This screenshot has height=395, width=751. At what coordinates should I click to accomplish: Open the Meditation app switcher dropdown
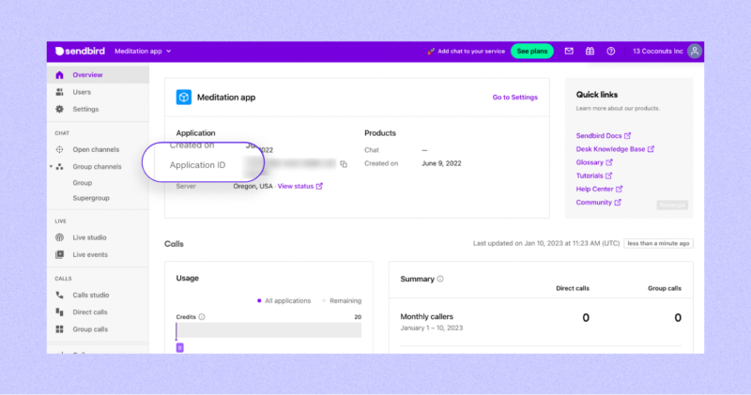click(x=143, y=52)
